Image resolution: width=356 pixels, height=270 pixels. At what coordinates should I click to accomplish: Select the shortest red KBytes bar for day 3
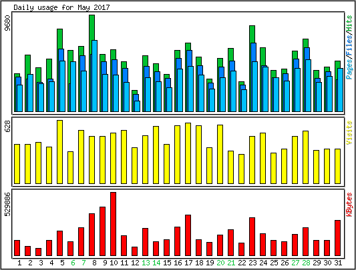(38, 252)
